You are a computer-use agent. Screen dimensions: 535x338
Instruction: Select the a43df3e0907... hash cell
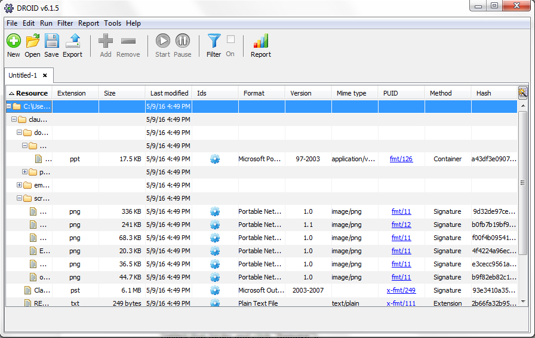click(494, 159)
